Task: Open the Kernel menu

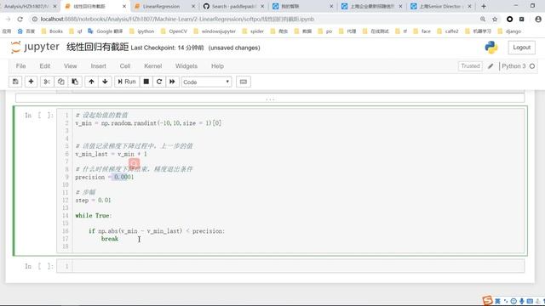Action: (153, 66)
